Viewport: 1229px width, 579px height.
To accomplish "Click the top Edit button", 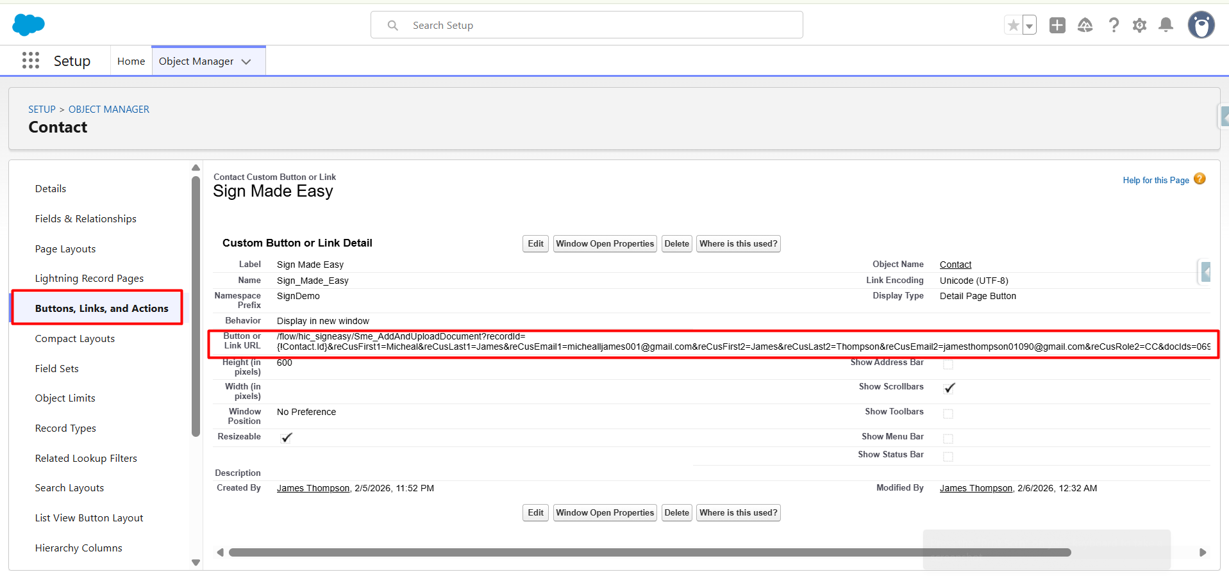I will coord(535,244).
